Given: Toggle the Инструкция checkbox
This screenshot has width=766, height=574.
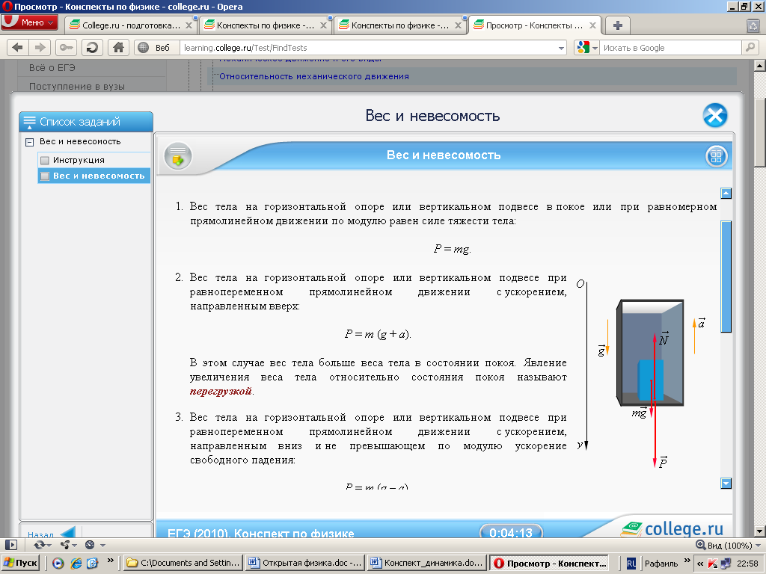Looking at the screenshot, I should [x=45, y=160].
